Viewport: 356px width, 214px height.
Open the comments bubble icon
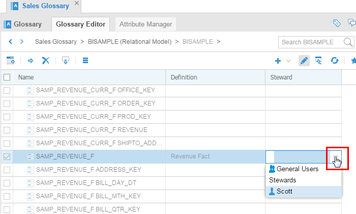pyautogui.click(x=352, y=22)
